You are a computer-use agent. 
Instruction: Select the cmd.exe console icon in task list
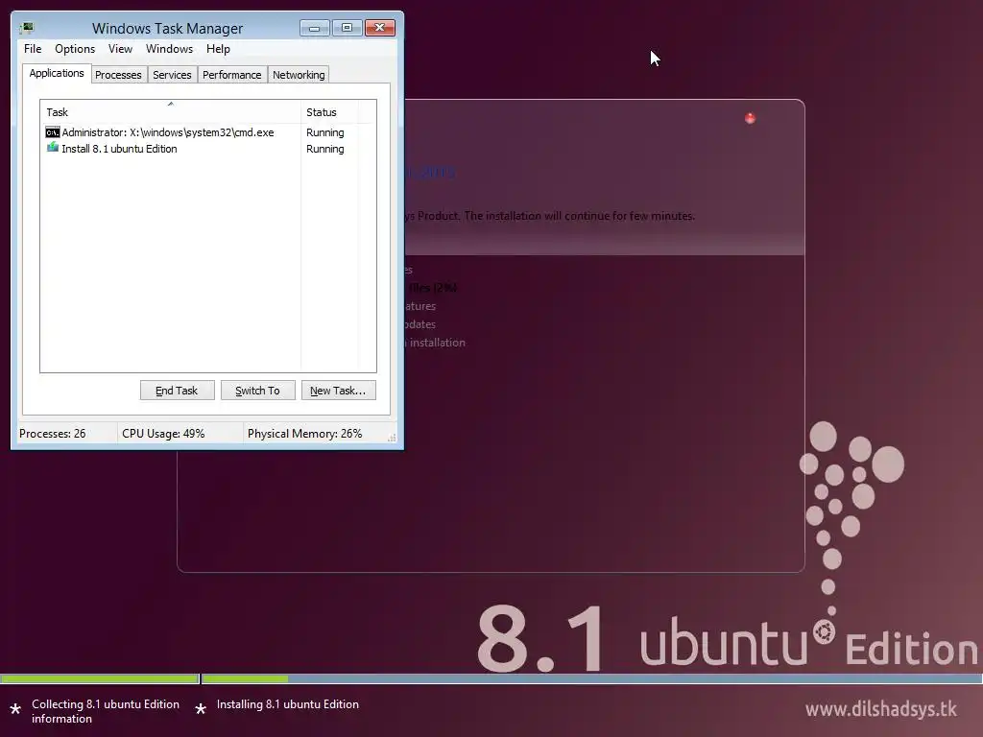[x=53, y=132]
